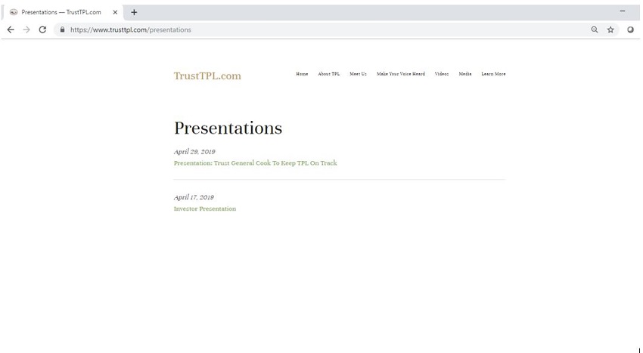
Task: Go to the Meet Us page
Action: pyautogui.click(x=358, y=74)
